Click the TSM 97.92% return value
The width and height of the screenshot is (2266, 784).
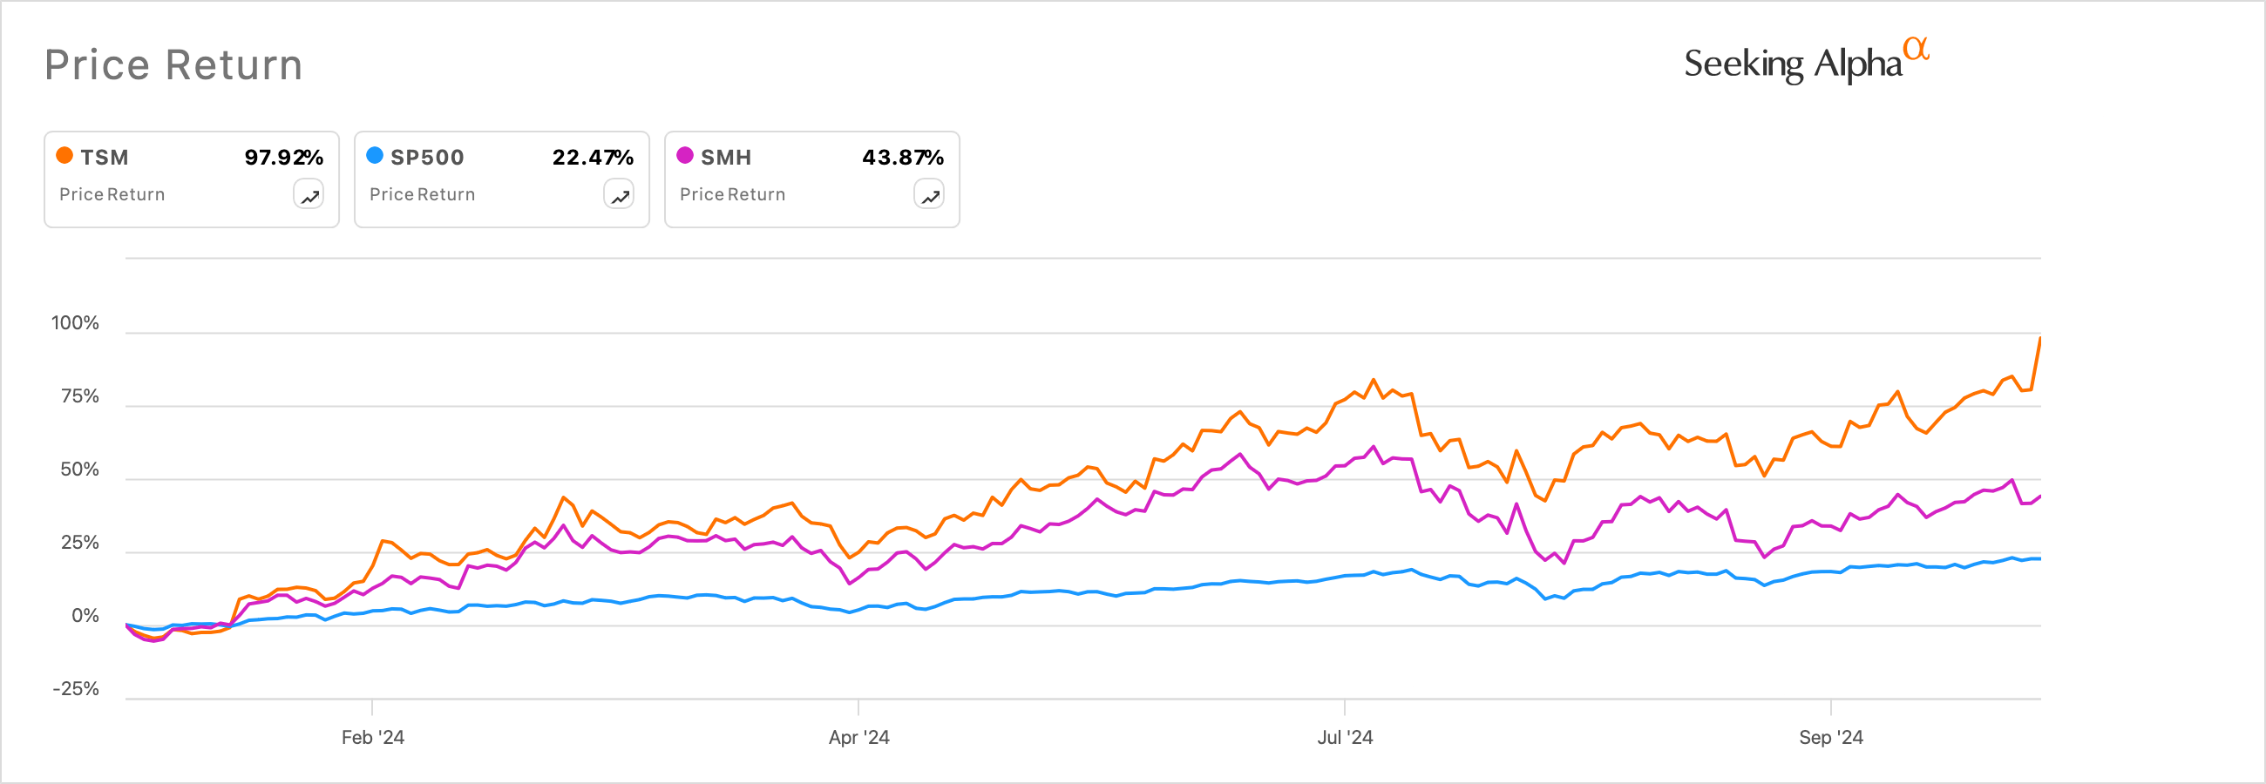(x=283, y=158)
